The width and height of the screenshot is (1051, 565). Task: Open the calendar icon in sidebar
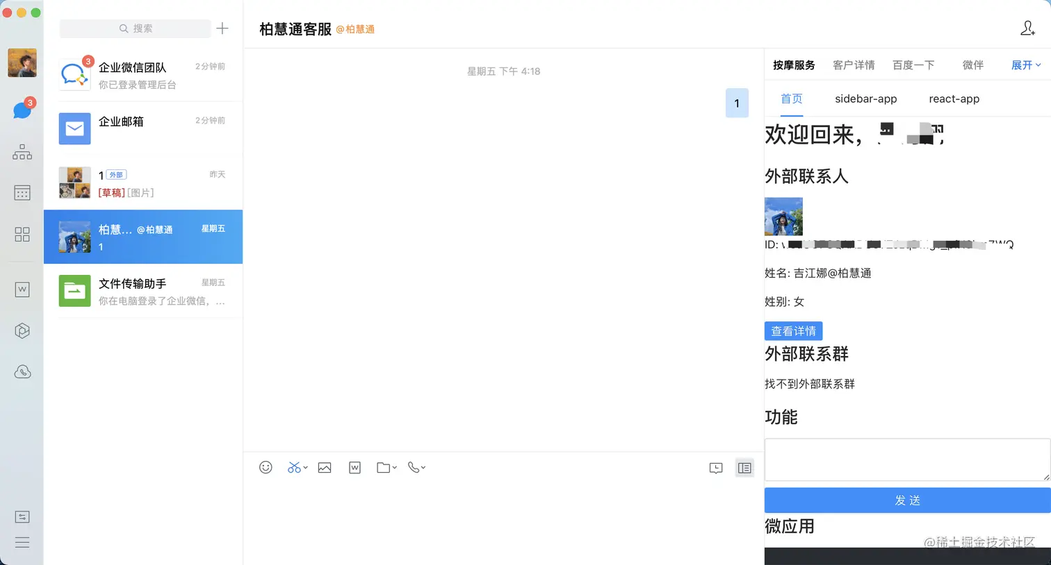pyautogui.click(x=22, y=193)
